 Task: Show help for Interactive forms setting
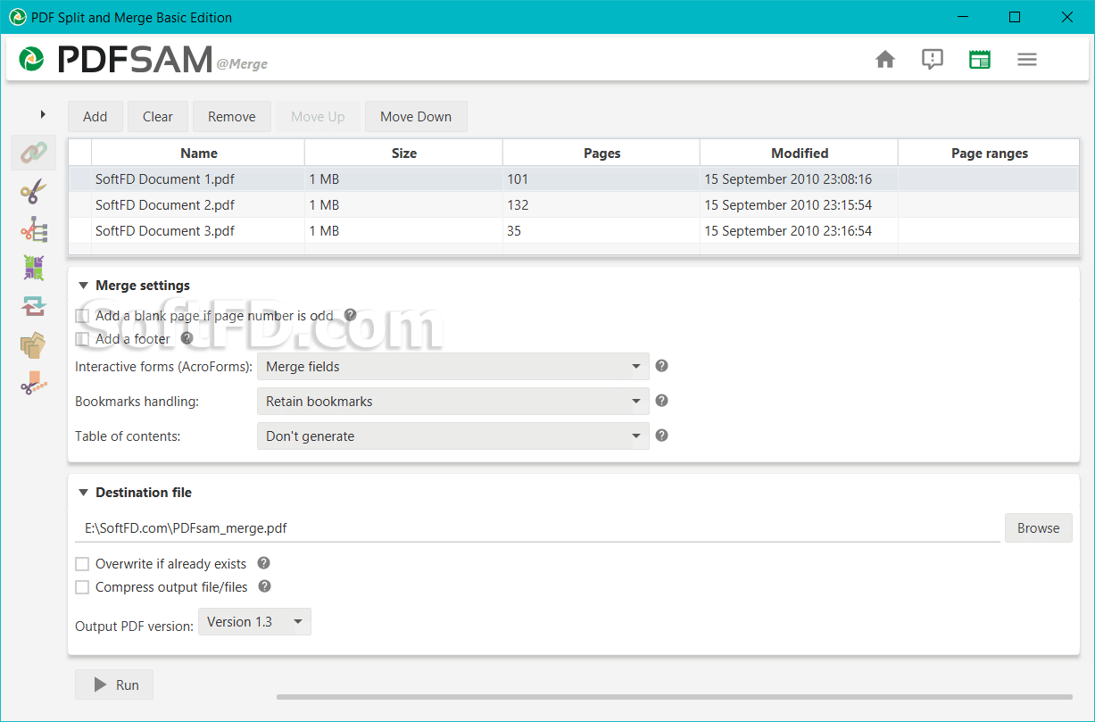click(661, 366)
